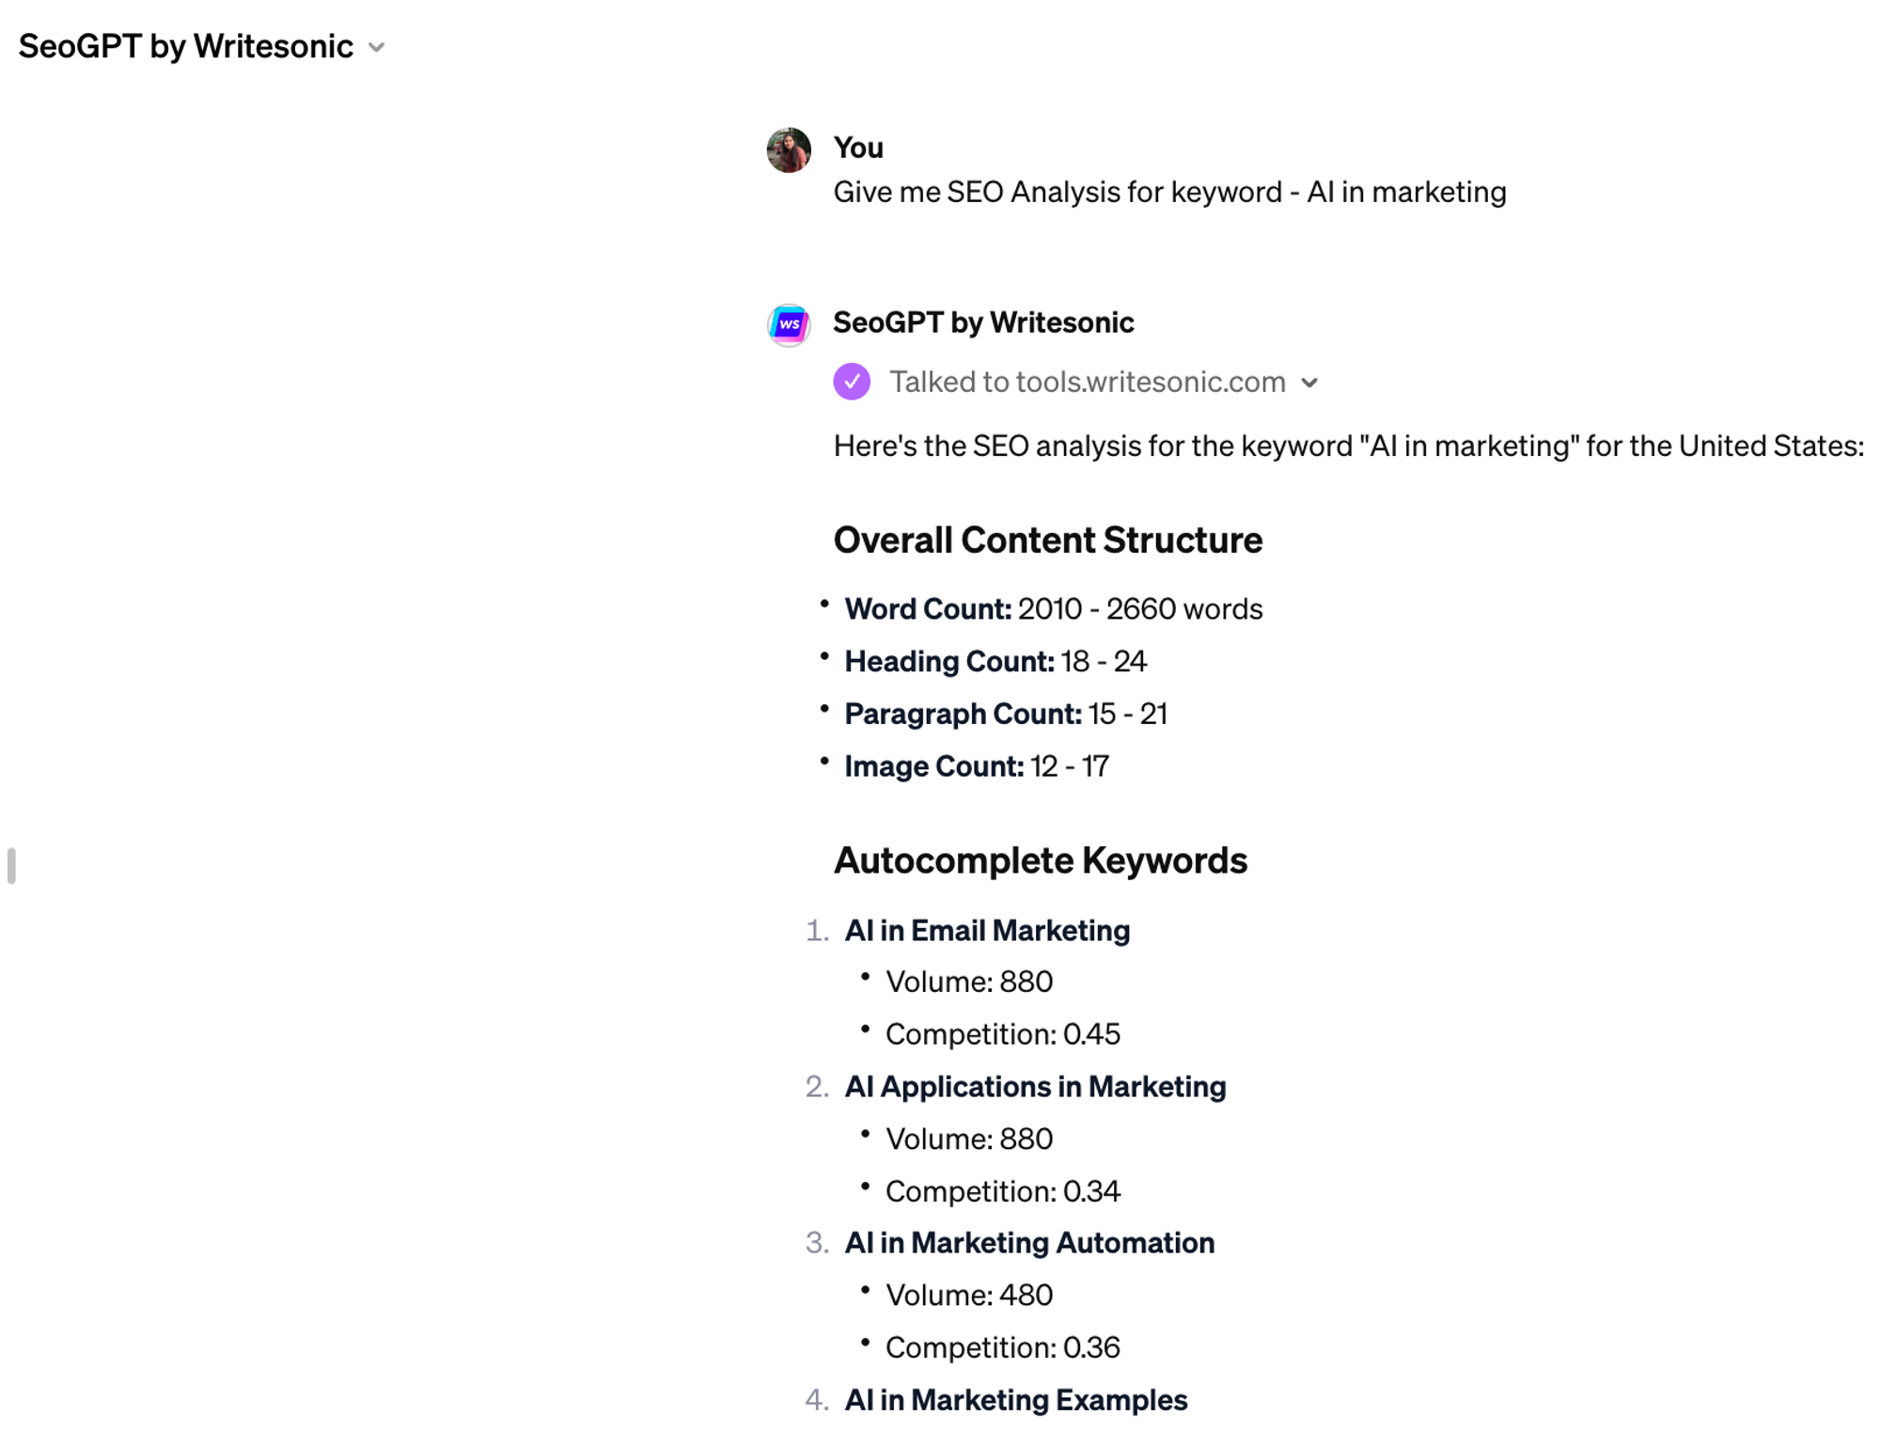
Task: Select the 'AI in Email Marketing' keyword
Action: pos(987,930)
